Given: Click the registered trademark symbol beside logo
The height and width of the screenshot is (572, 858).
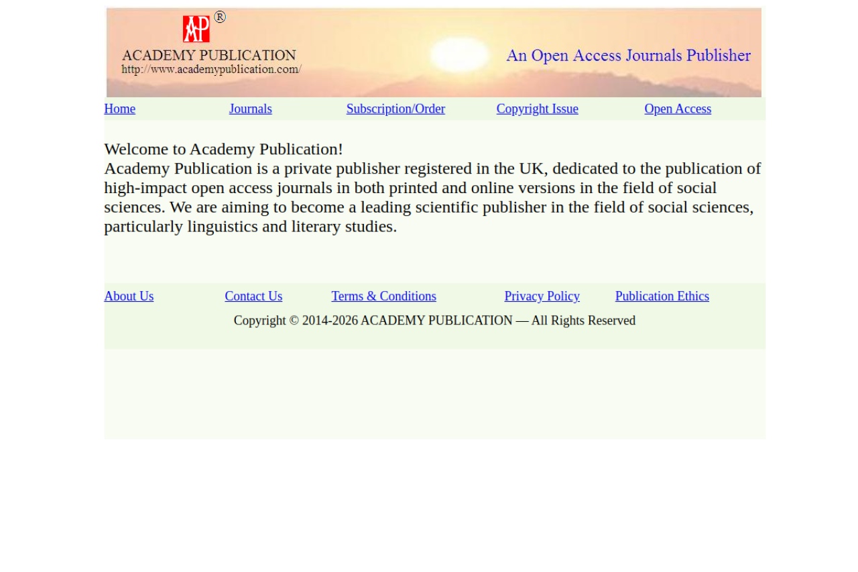Looking at the screenshot, I should [x=220, y=17].
